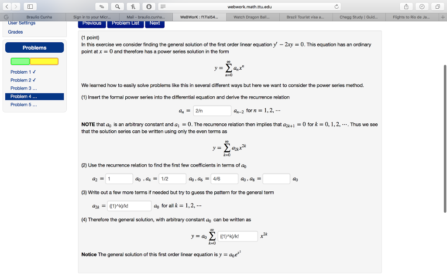Click the hand-stop blocker extension icon

149,7
